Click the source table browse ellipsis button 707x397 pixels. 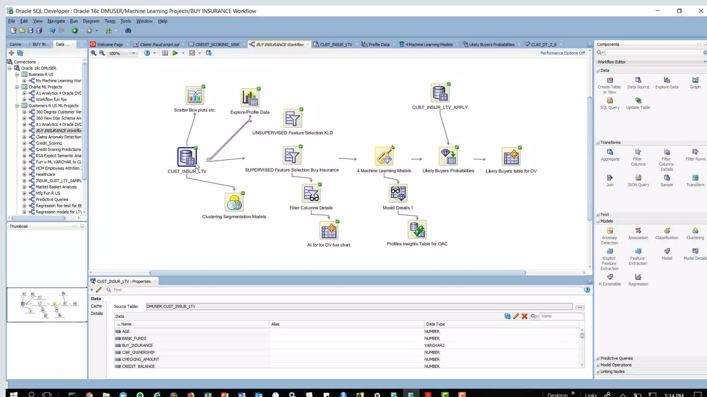(580, 307)
